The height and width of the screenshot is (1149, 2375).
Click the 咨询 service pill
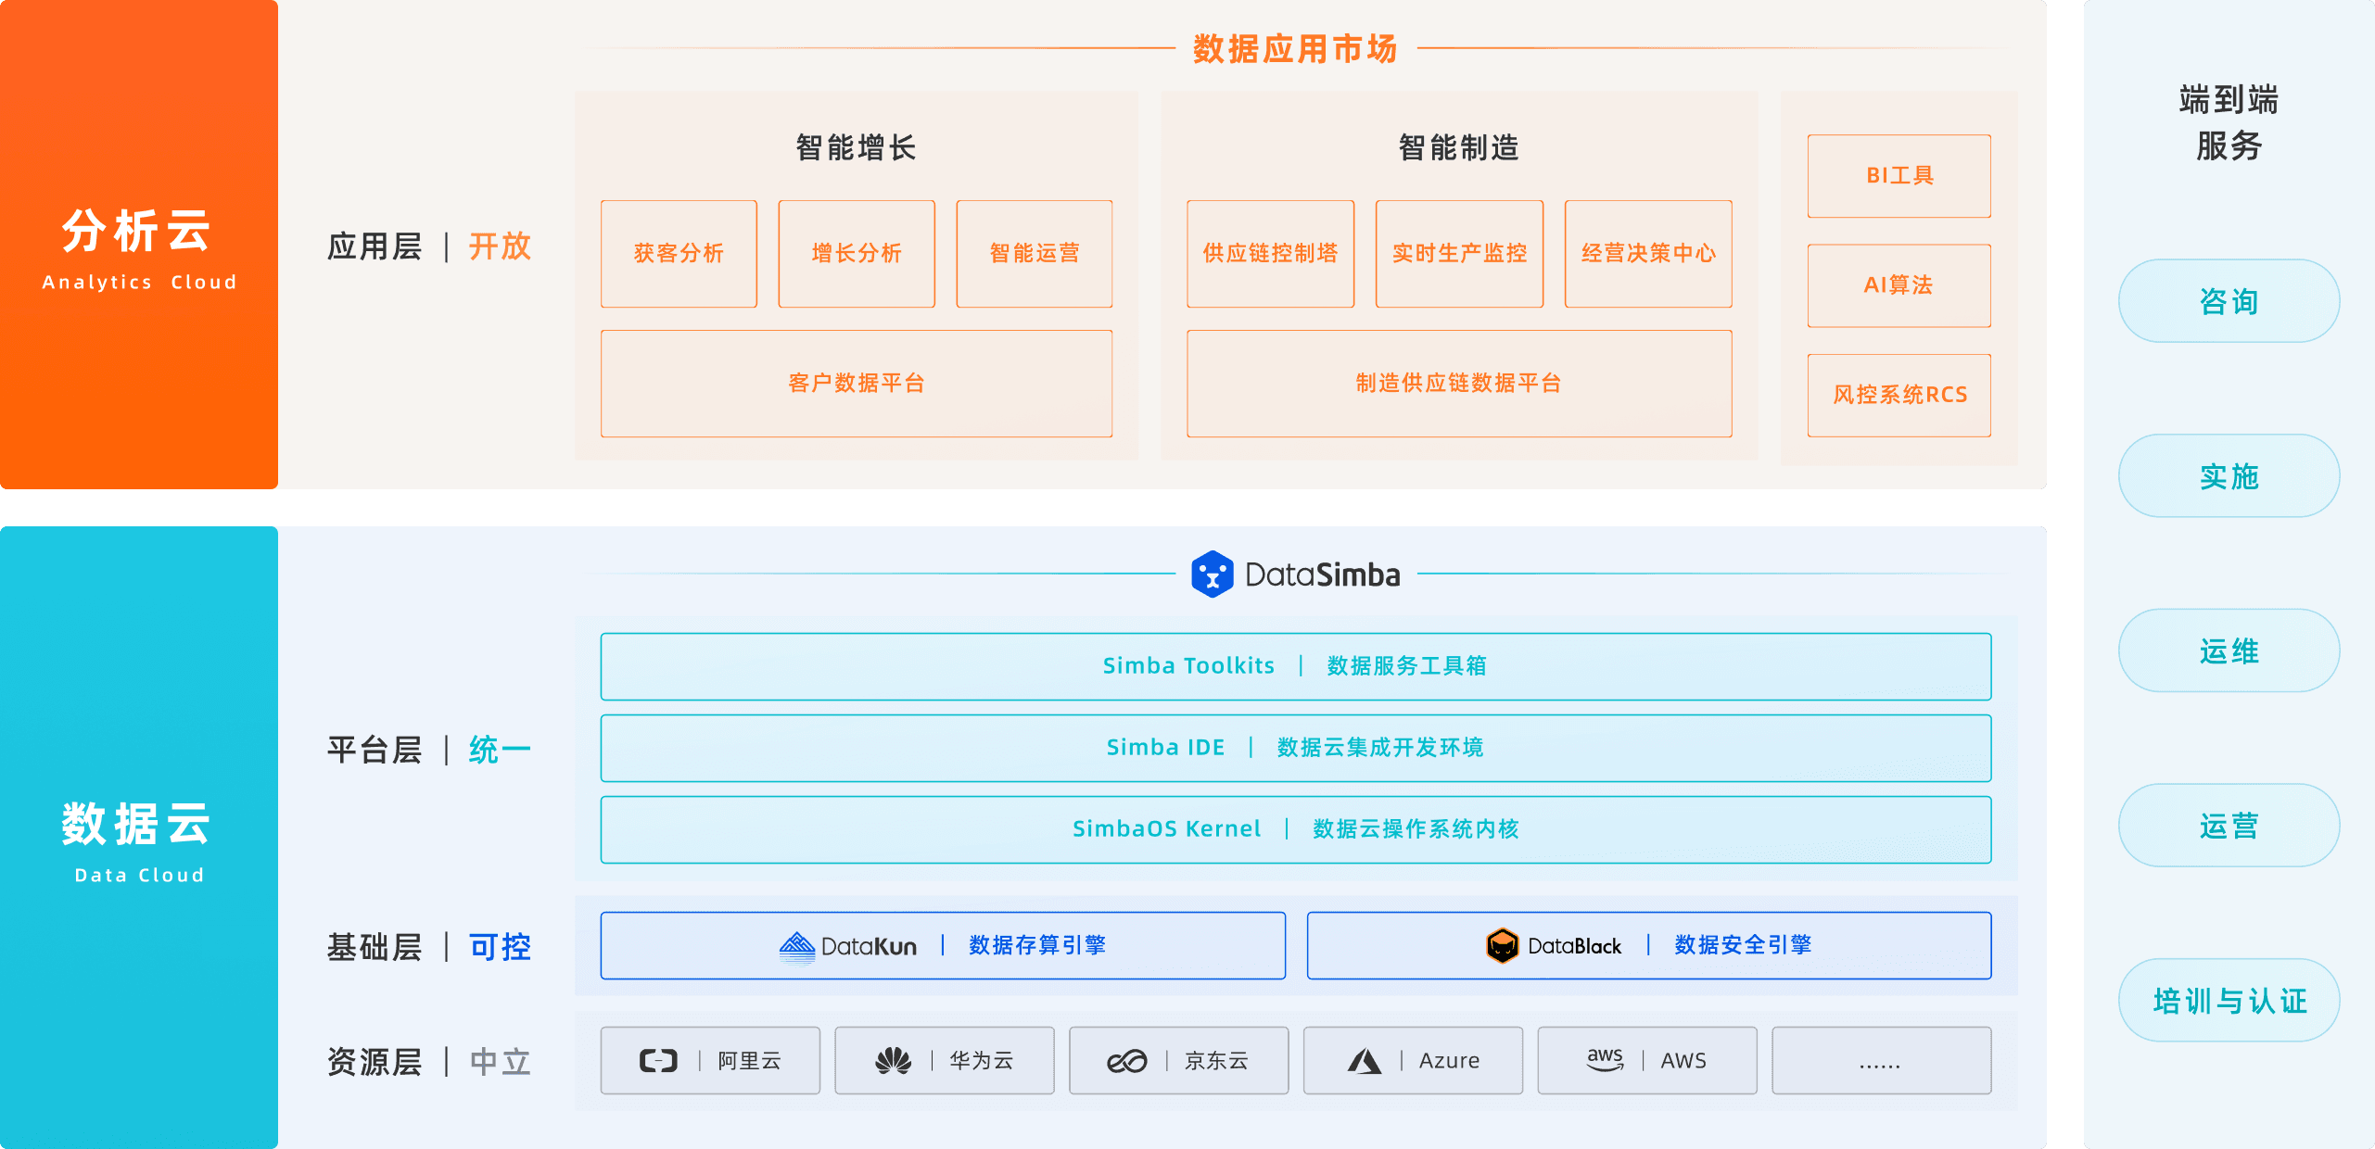click(2229, 301)
